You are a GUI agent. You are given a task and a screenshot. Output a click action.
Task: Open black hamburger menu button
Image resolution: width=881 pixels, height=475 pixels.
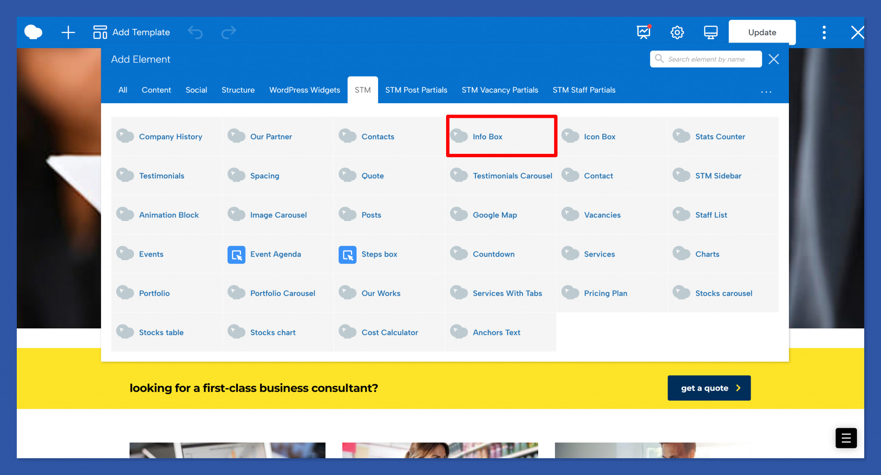tap(846, 438)
